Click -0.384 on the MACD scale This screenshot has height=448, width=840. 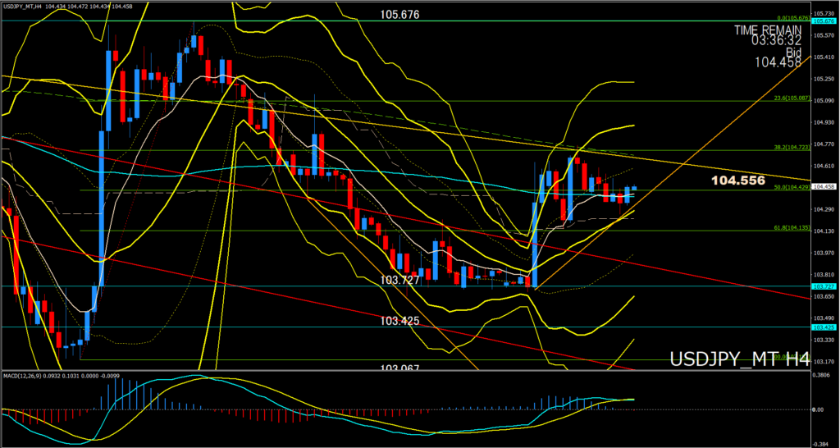click(x=821, y=444)
